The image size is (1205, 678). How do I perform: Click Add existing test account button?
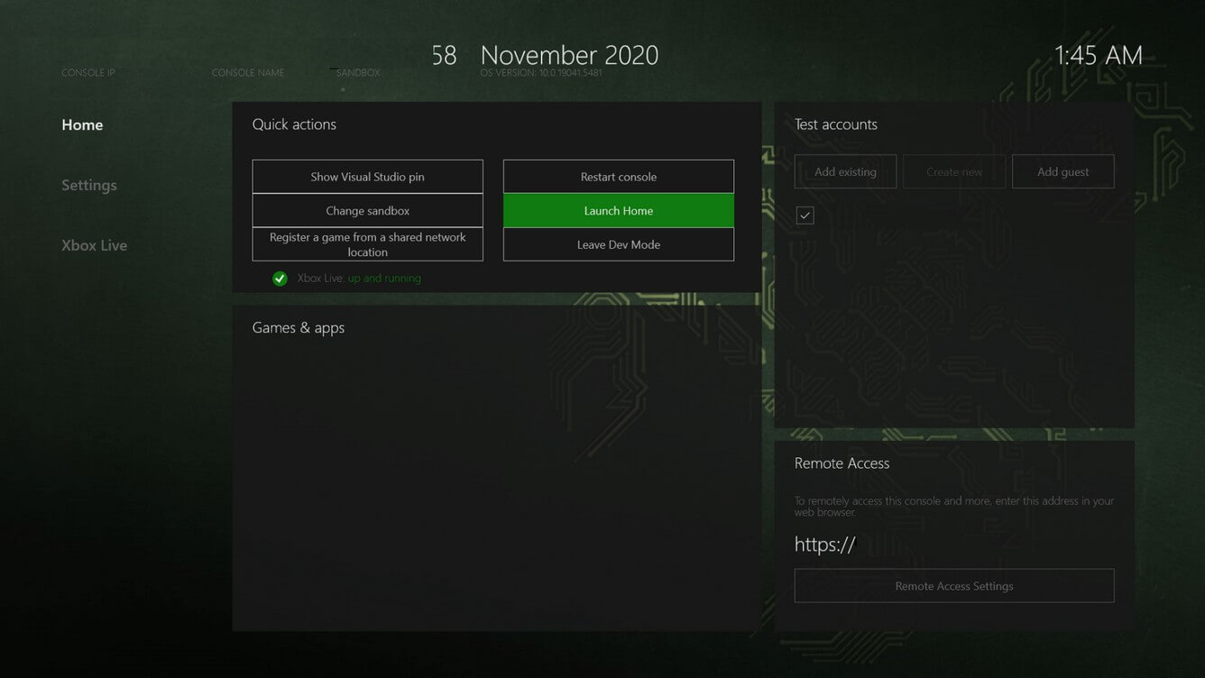[845, 171]
